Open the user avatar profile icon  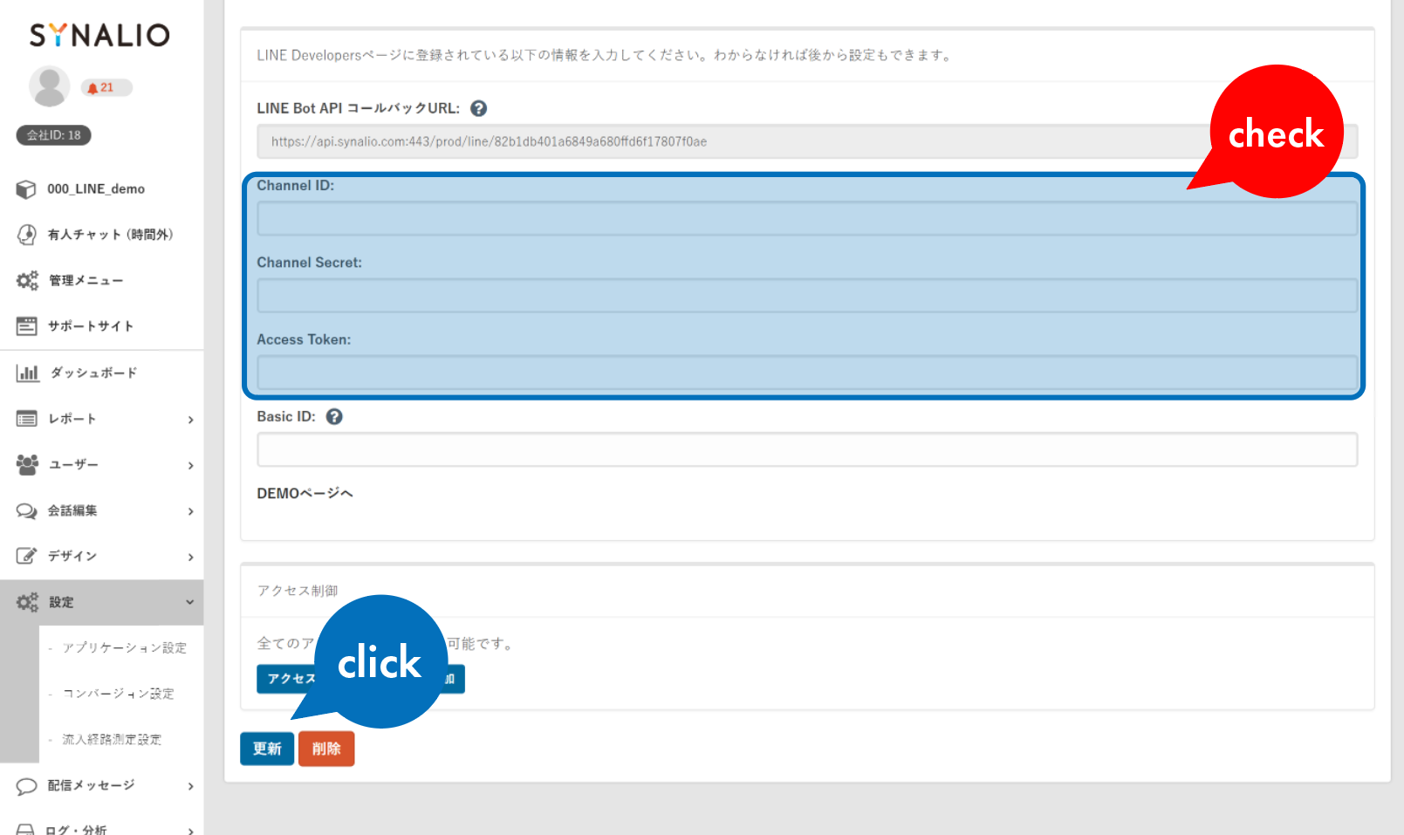click(x=50, y=86)
